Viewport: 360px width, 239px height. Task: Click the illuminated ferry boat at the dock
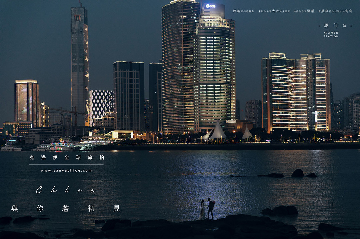pyautogui.click(x=57, y=146)
